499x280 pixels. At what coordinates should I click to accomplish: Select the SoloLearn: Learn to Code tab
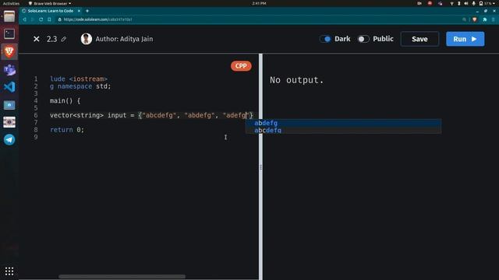pyautogui.click(x=50, y=11)
